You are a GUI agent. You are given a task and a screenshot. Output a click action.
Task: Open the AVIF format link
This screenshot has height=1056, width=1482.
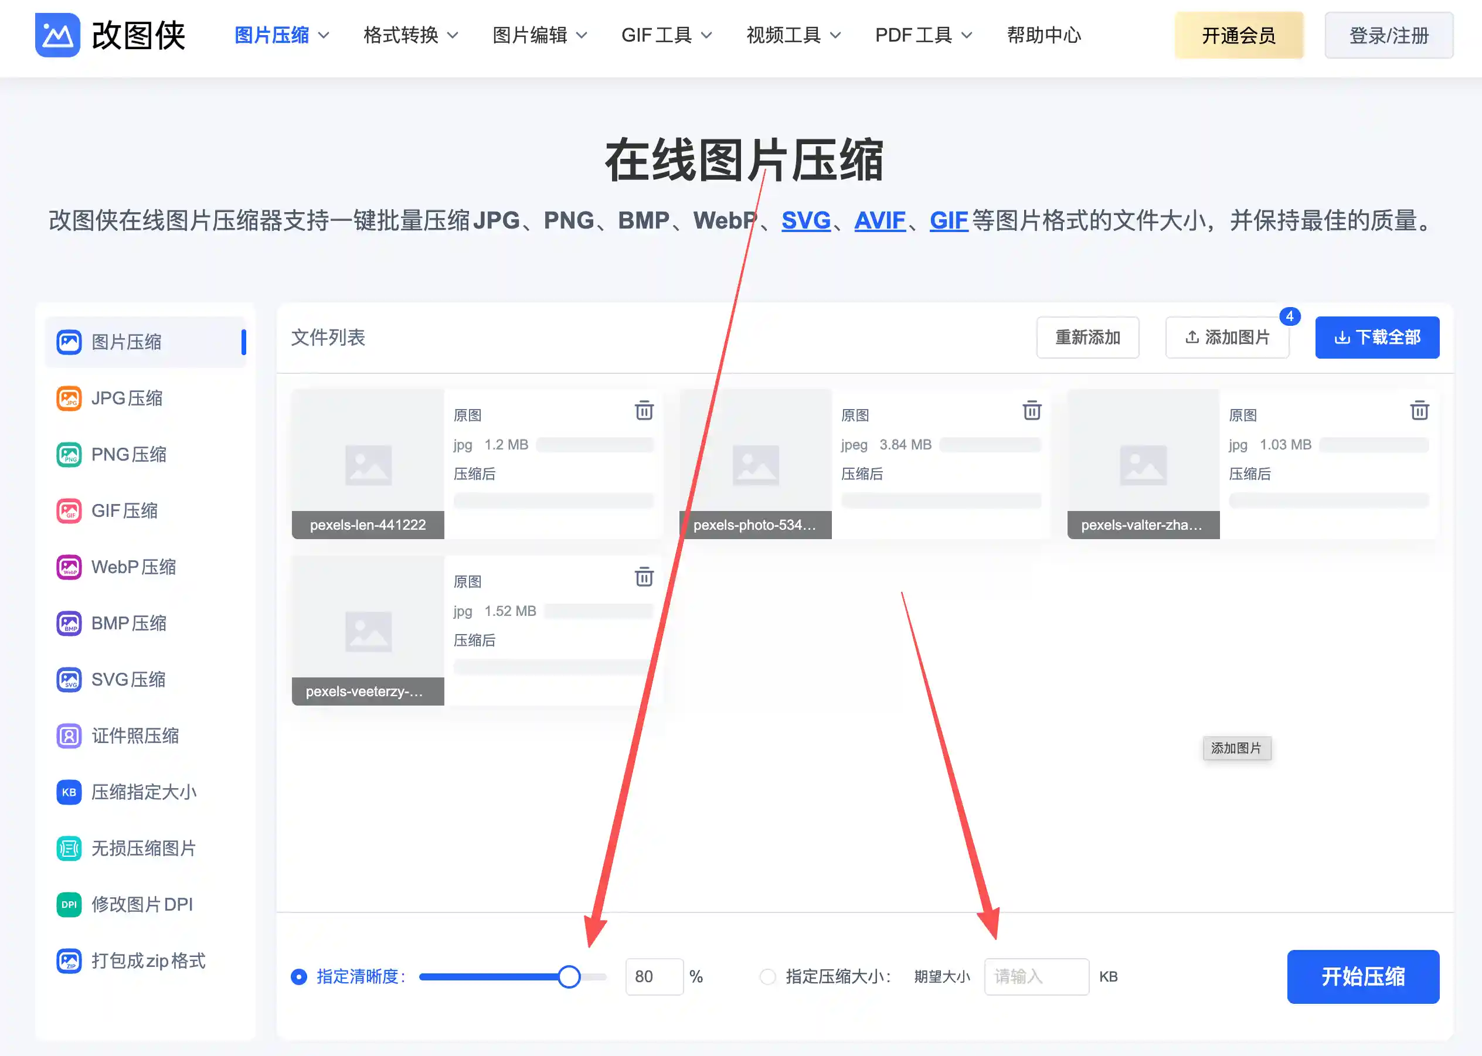(x=879, y=220)
